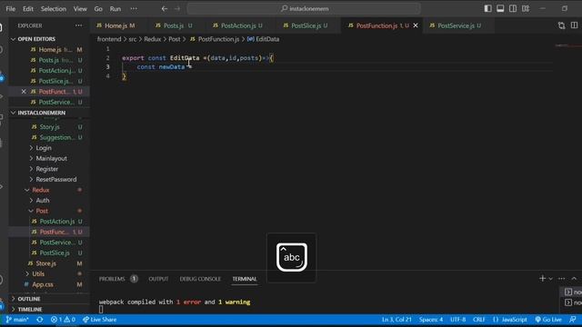Go forward with the right arrow

(x=177, y=8)
